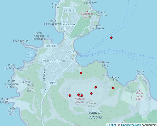This screenshot has width=157, height=126.
Task: Open the OpenStreetMap attribution link
Action: [x=131, y=125]
